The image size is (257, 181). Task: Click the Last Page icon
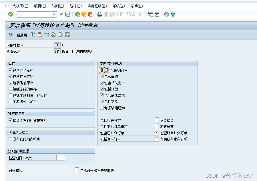click(141, 14)
